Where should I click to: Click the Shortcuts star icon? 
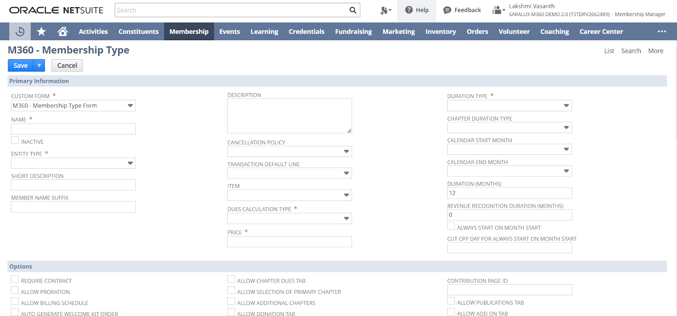41,31
